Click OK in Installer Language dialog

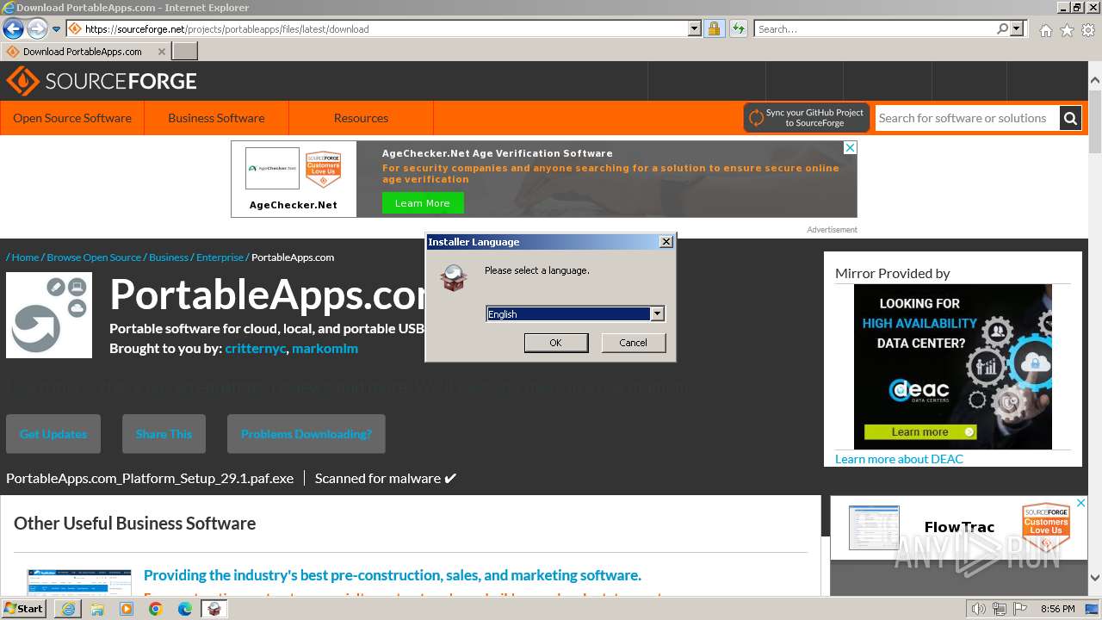555,343
